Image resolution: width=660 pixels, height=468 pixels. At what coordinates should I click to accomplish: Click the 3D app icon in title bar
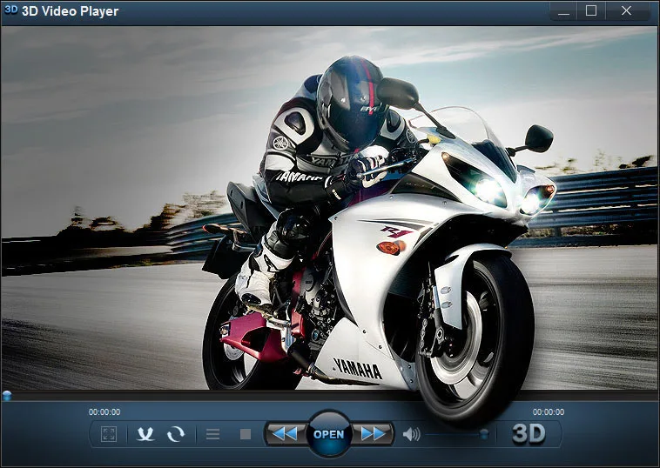click(10, 10)
